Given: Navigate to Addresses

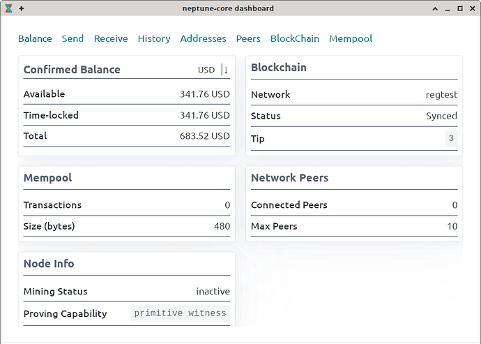Looking at the screenshot, I should click(203, 39).
